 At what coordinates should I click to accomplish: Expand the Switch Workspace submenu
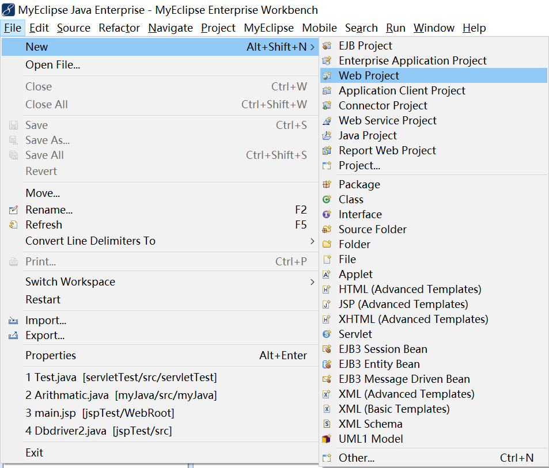[312, 282]
